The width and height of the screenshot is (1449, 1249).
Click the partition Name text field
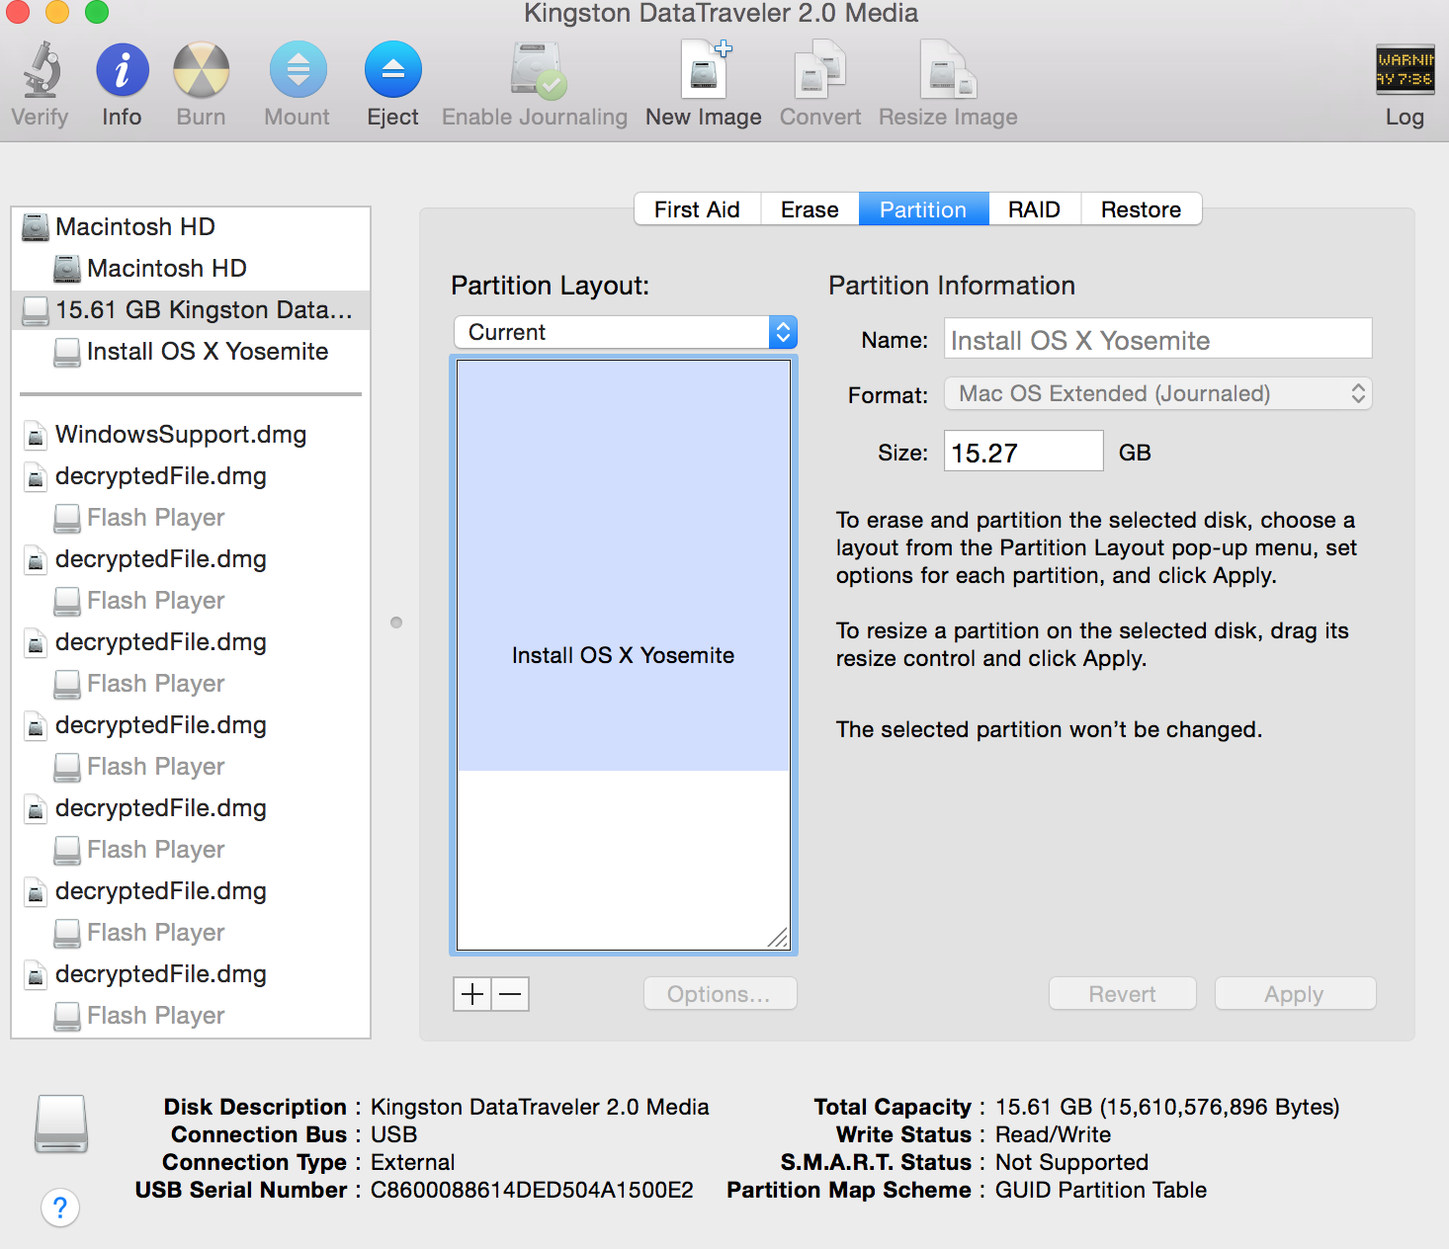point(1157,339)
